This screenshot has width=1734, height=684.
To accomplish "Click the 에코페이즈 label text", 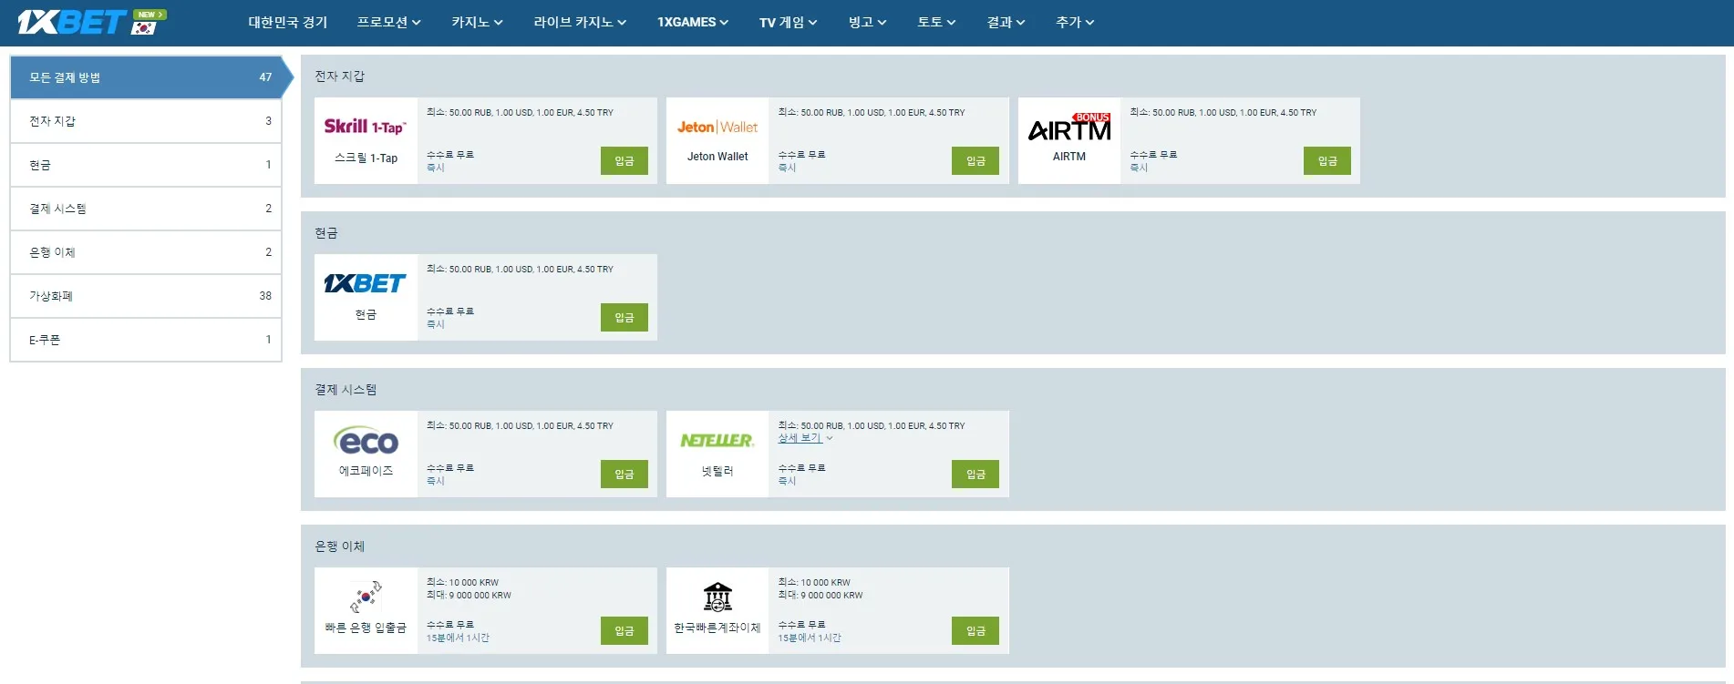I will pyautogui.click(x=366, y=471).
